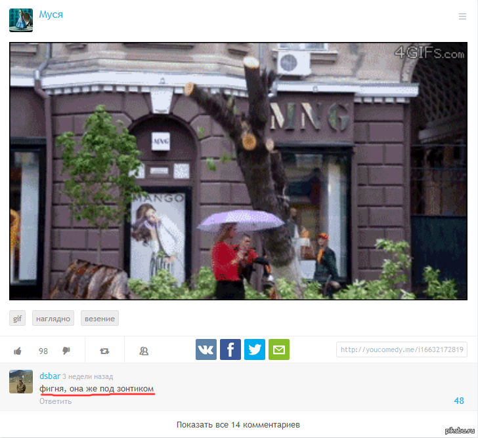Open the post options hamburger menu
478x438 pixels.
[x=462, y=16]
